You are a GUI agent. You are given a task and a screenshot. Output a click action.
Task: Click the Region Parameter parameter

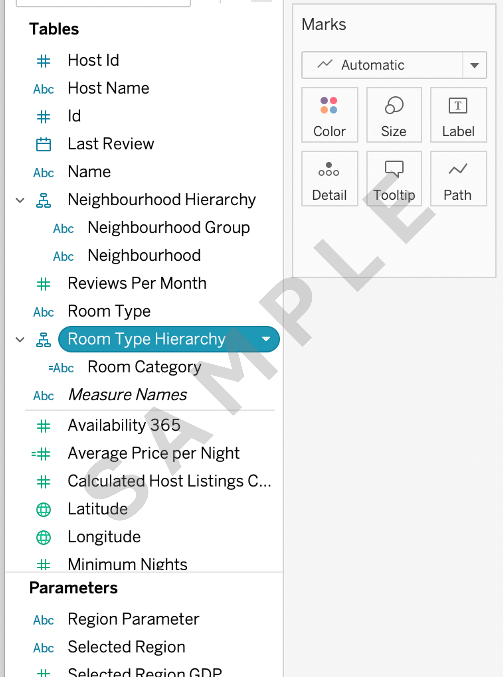tap(133, 619)
